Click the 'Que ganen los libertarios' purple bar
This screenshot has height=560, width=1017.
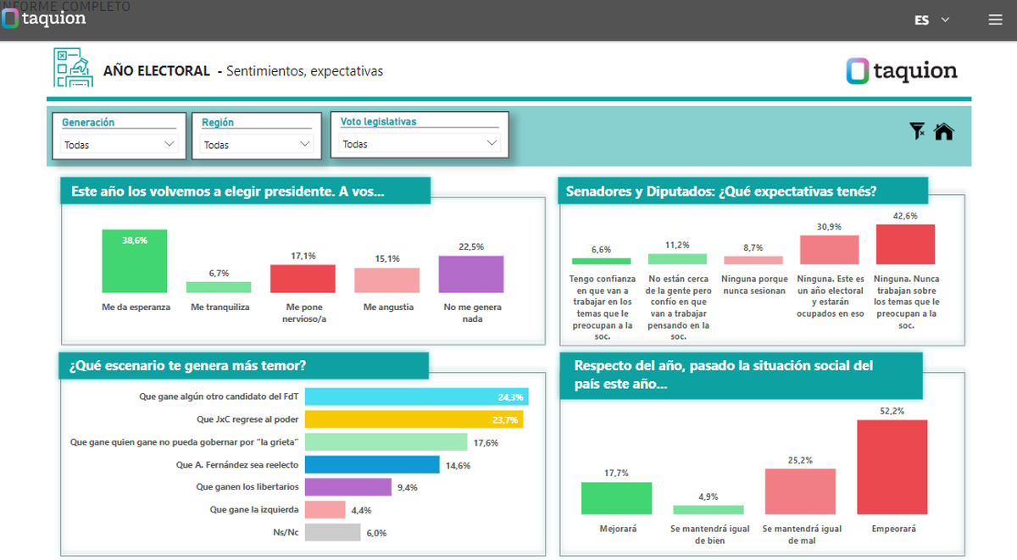click(347, 487)
